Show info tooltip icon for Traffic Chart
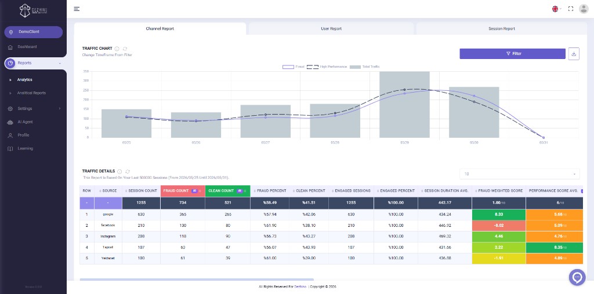Image resolution: width=594 pixels, height=294 pixels. (x=117, y=49)
